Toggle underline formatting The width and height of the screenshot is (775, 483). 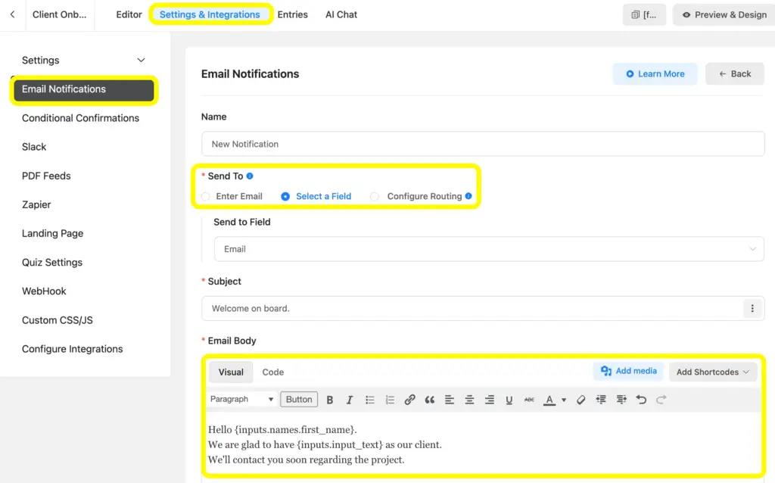click(509, 400)
